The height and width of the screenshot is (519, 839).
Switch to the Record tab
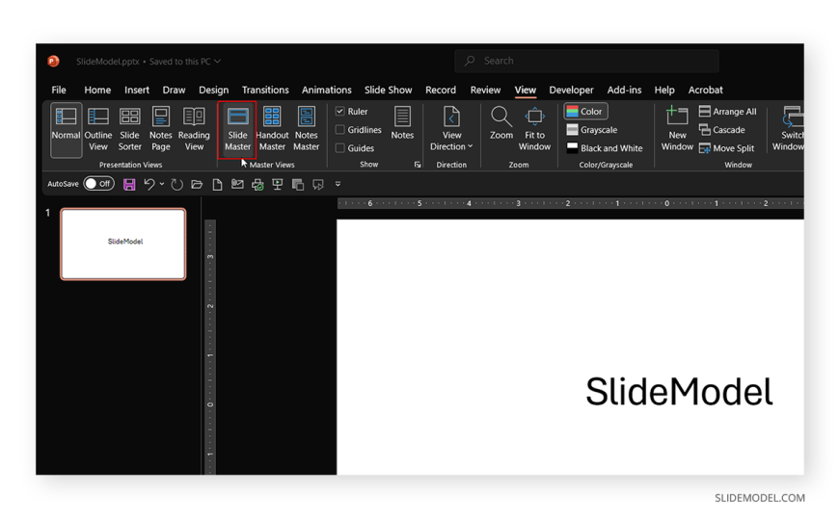pos(441,90)
